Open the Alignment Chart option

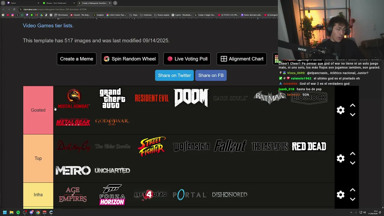click(241, 59)
